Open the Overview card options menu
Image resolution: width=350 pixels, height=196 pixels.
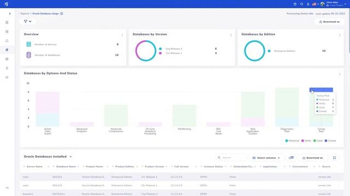point(122,35)
